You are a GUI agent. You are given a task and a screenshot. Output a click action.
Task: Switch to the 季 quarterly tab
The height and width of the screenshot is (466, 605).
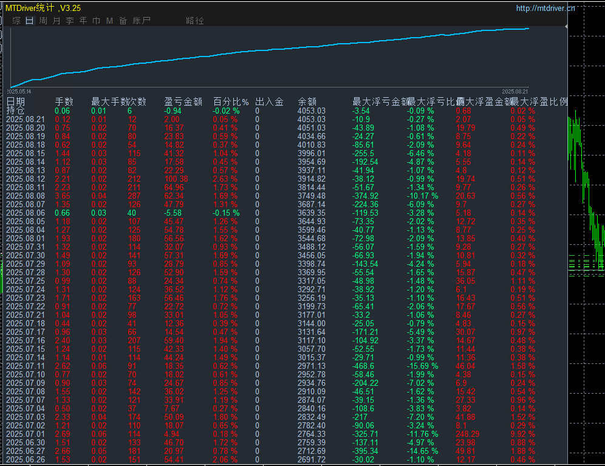[x=70, y=21]
